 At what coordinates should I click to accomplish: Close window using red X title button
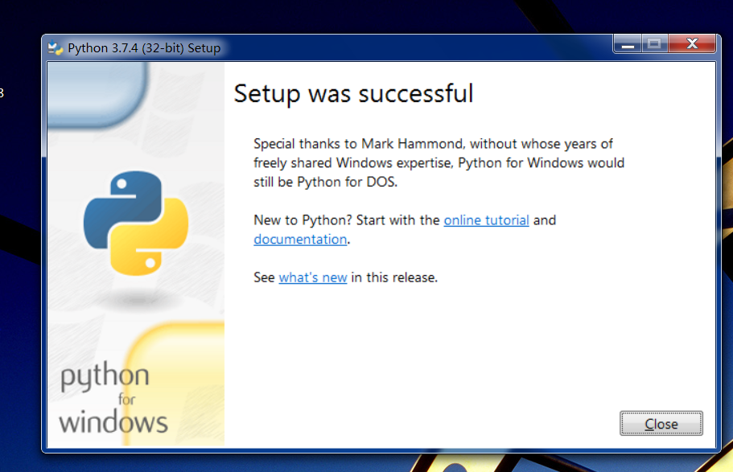point(692,44)
